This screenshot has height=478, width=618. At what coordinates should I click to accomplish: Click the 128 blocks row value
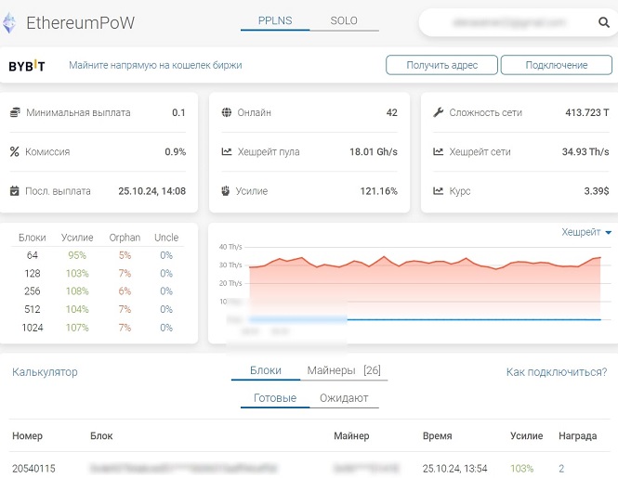tap(33, 273)
